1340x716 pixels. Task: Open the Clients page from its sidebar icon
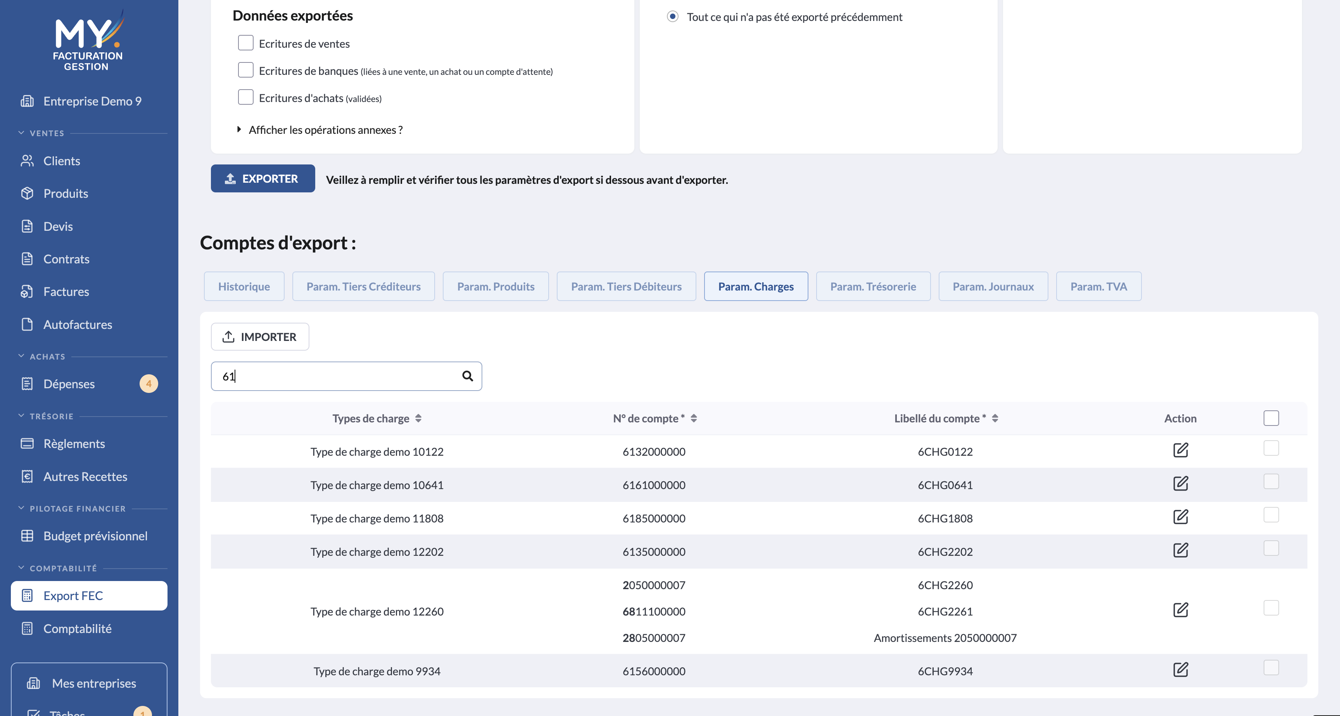point(27,161)
